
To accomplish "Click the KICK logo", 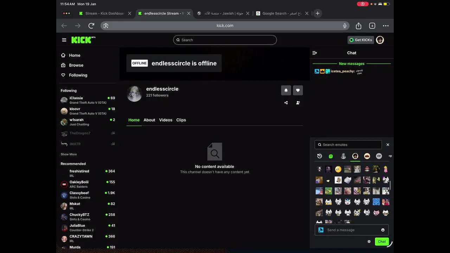I will point(83,40).
